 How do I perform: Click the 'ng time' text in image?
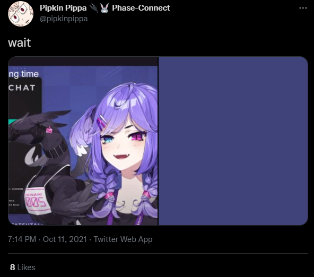click(x=23, y=74)
